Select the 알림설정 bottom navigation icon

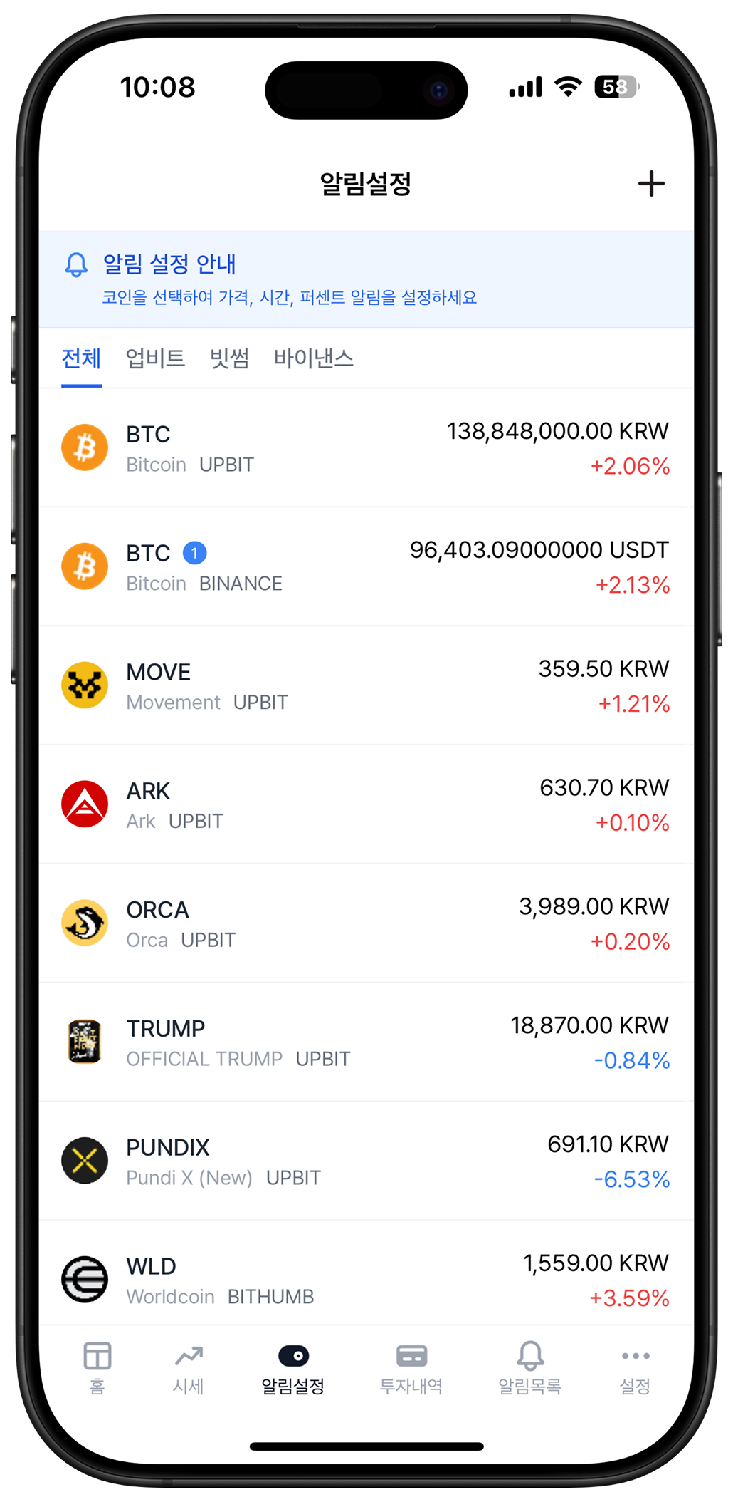[x=293, y=1355]
